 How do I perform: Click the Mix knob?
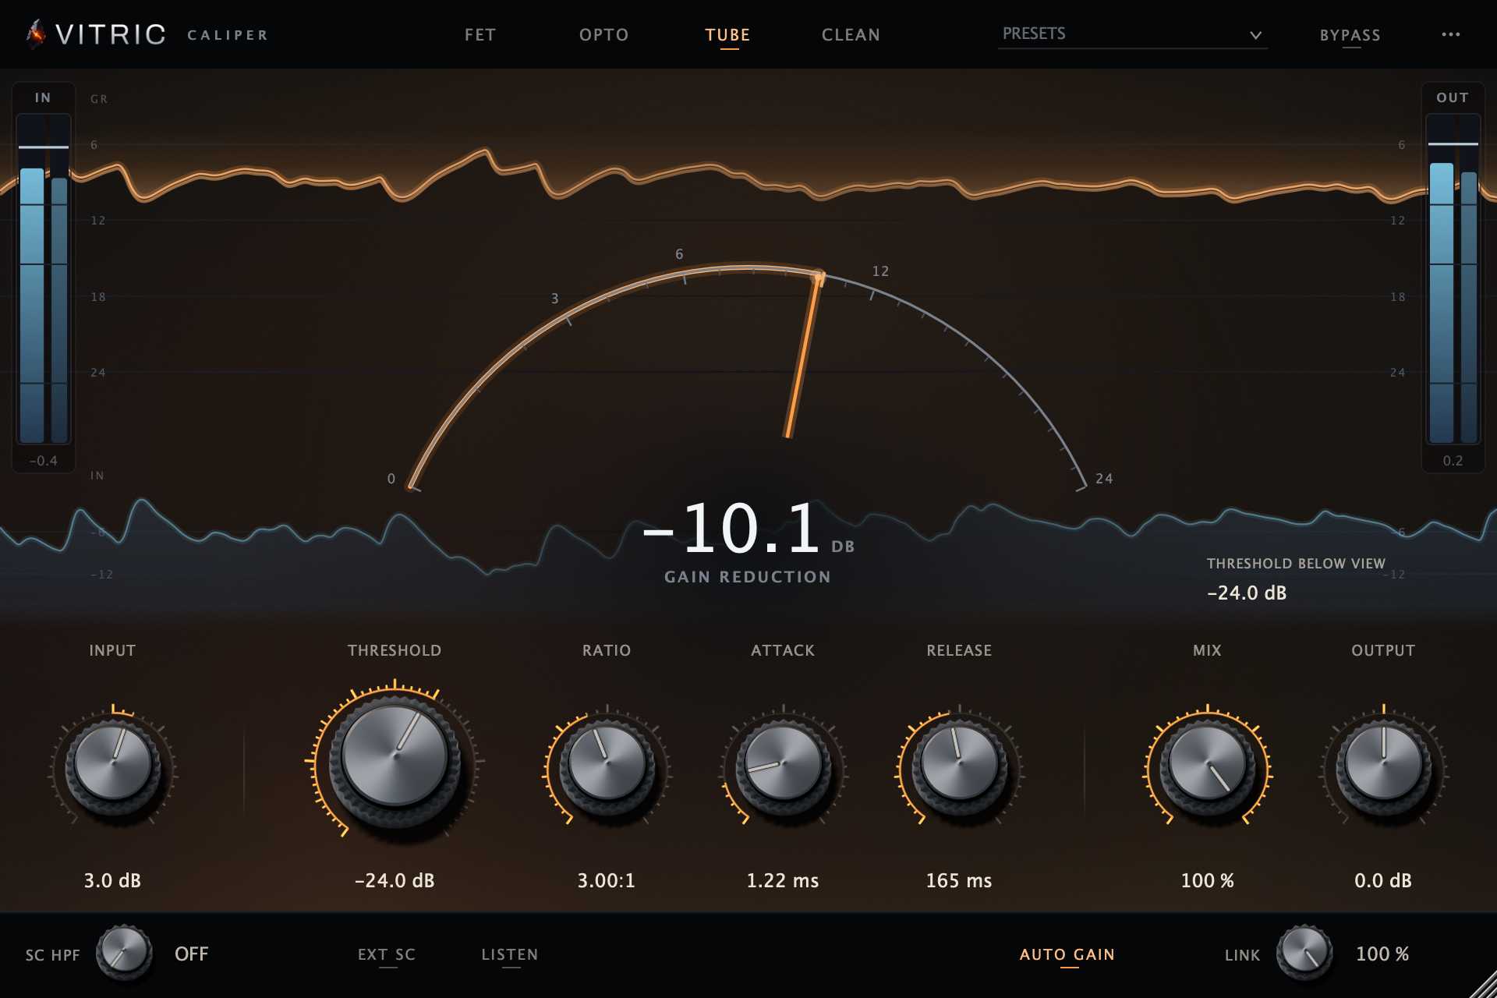(1207, 764)
